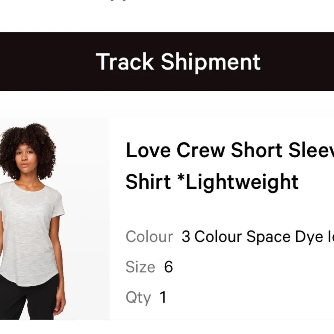Screen dimensions: 334x334
Task: Click the Qty label
Action: tap(139, 297)
